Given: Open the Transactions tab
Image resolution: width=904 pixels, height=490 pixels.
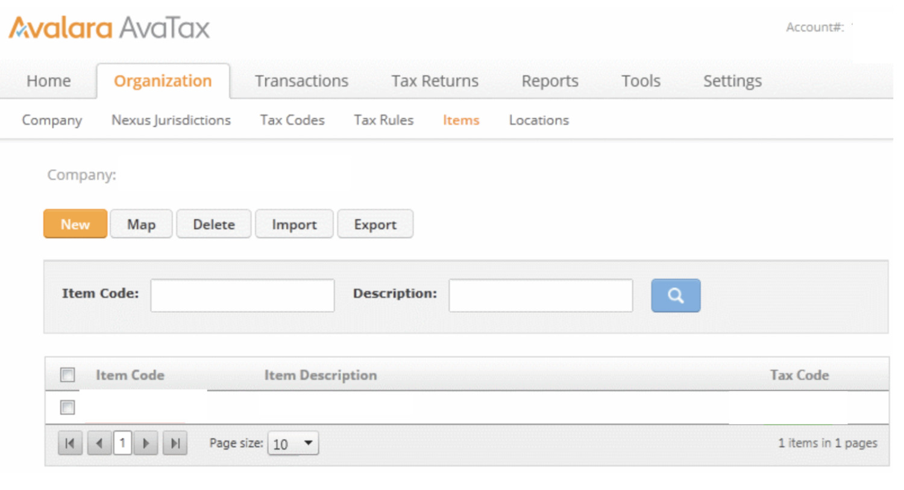Looking at the screenshot, I should pos(301,81).
